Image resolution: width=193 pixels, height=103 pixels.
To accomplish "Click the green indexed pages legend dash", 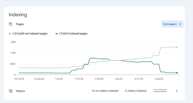I will point(57,34).
